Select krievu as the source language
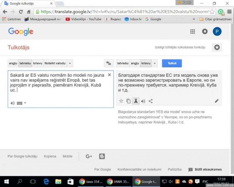This screenshot has height=187, width=234. [38, 63]
